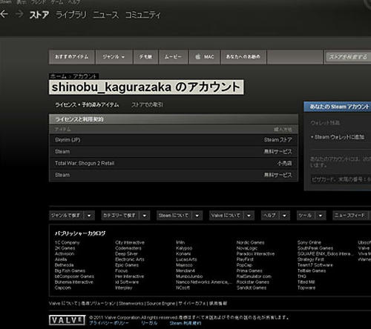Open the 2K Games publisher link
This screenshot has height=329, width=371.
click(65, 248)
